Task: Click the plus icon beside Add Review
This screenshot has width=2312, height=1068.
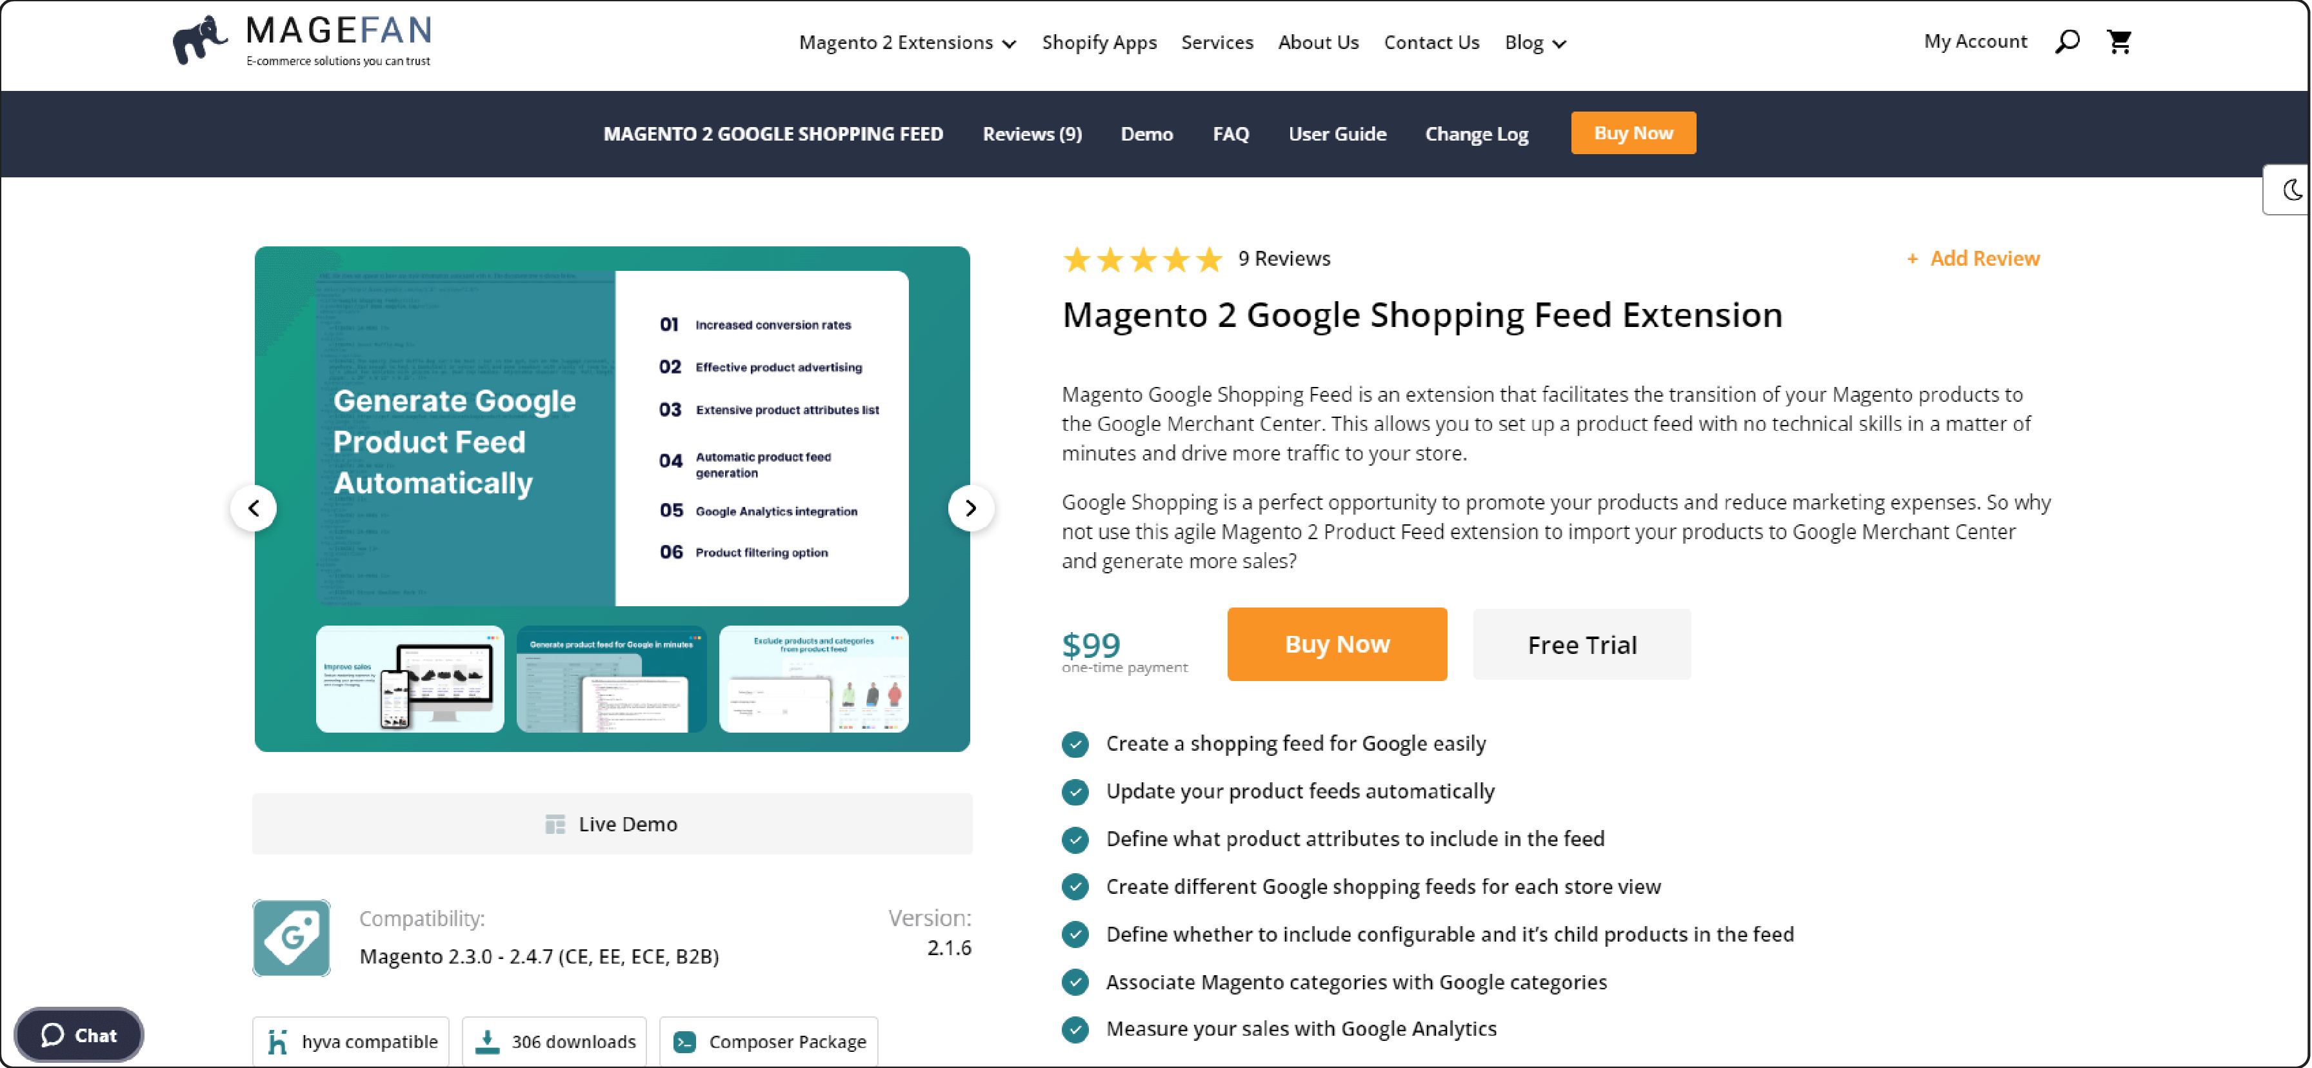Action: pos(1911,259)
